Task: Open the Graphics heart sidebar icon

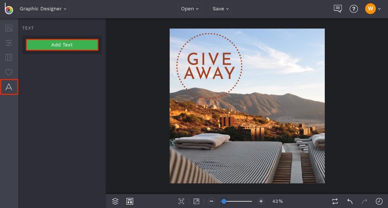Action: [9, 72]
